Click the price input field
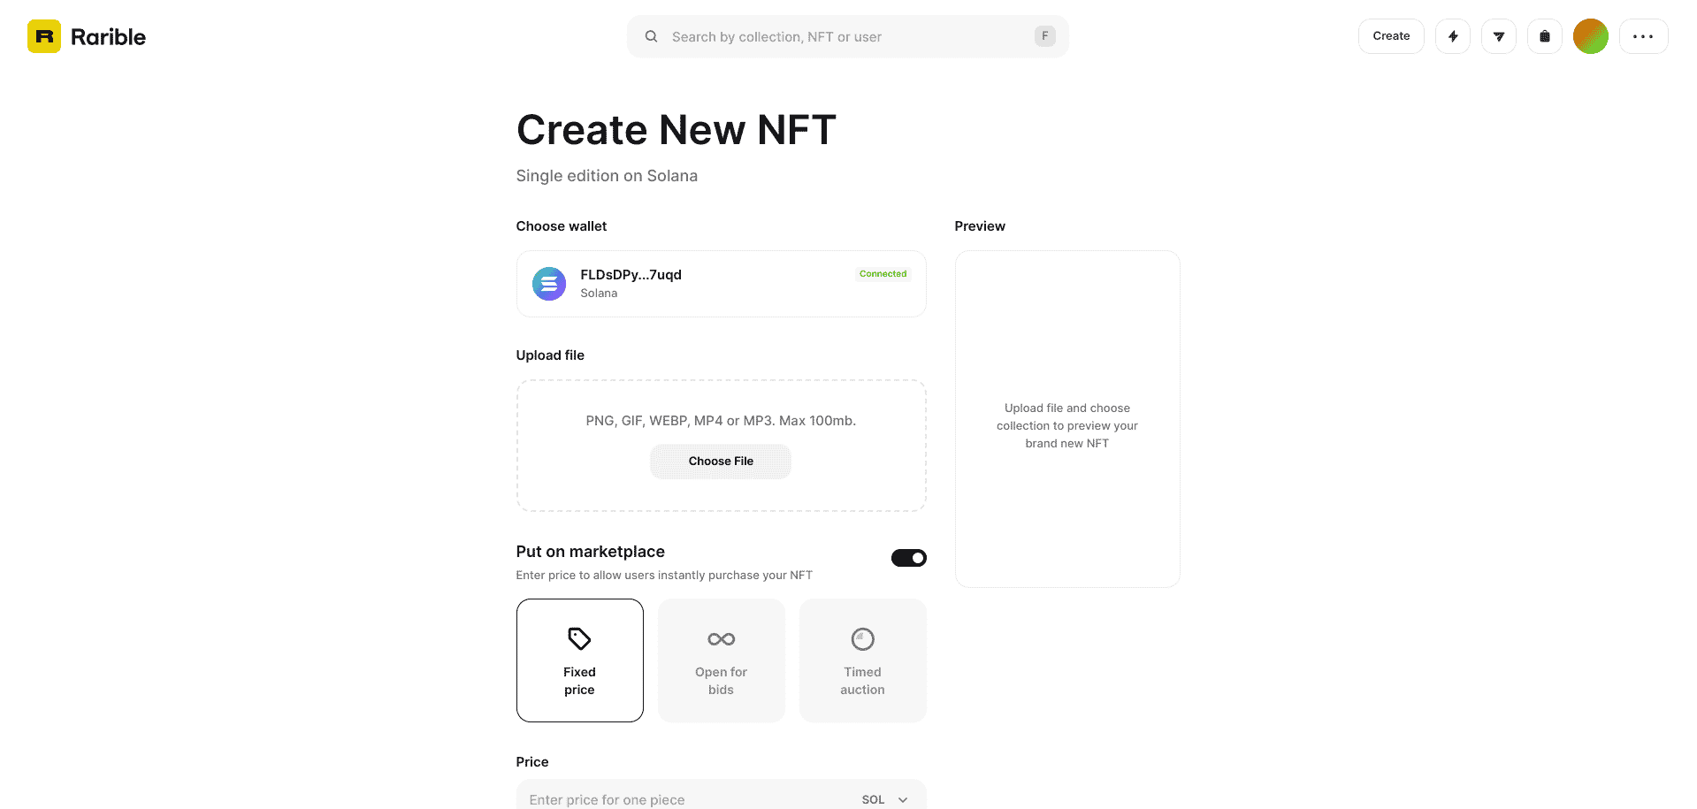 [672, 798]
